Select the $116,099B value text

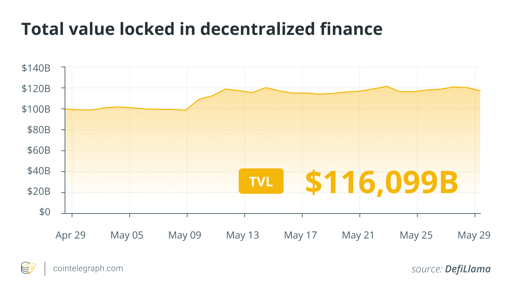tap(382, 182)
